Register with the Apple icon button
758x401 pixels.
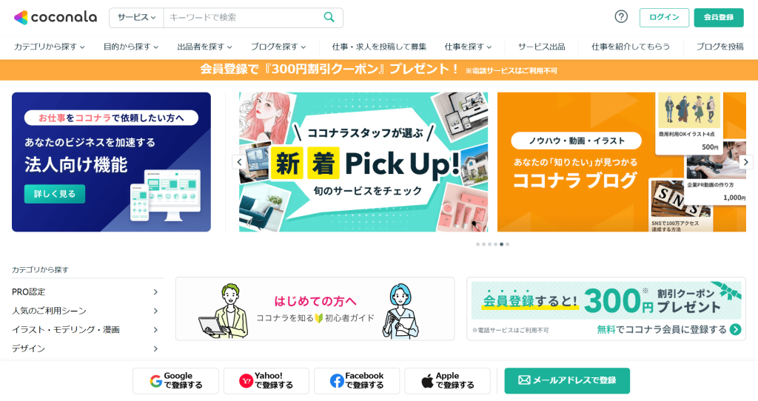[448, 381]
